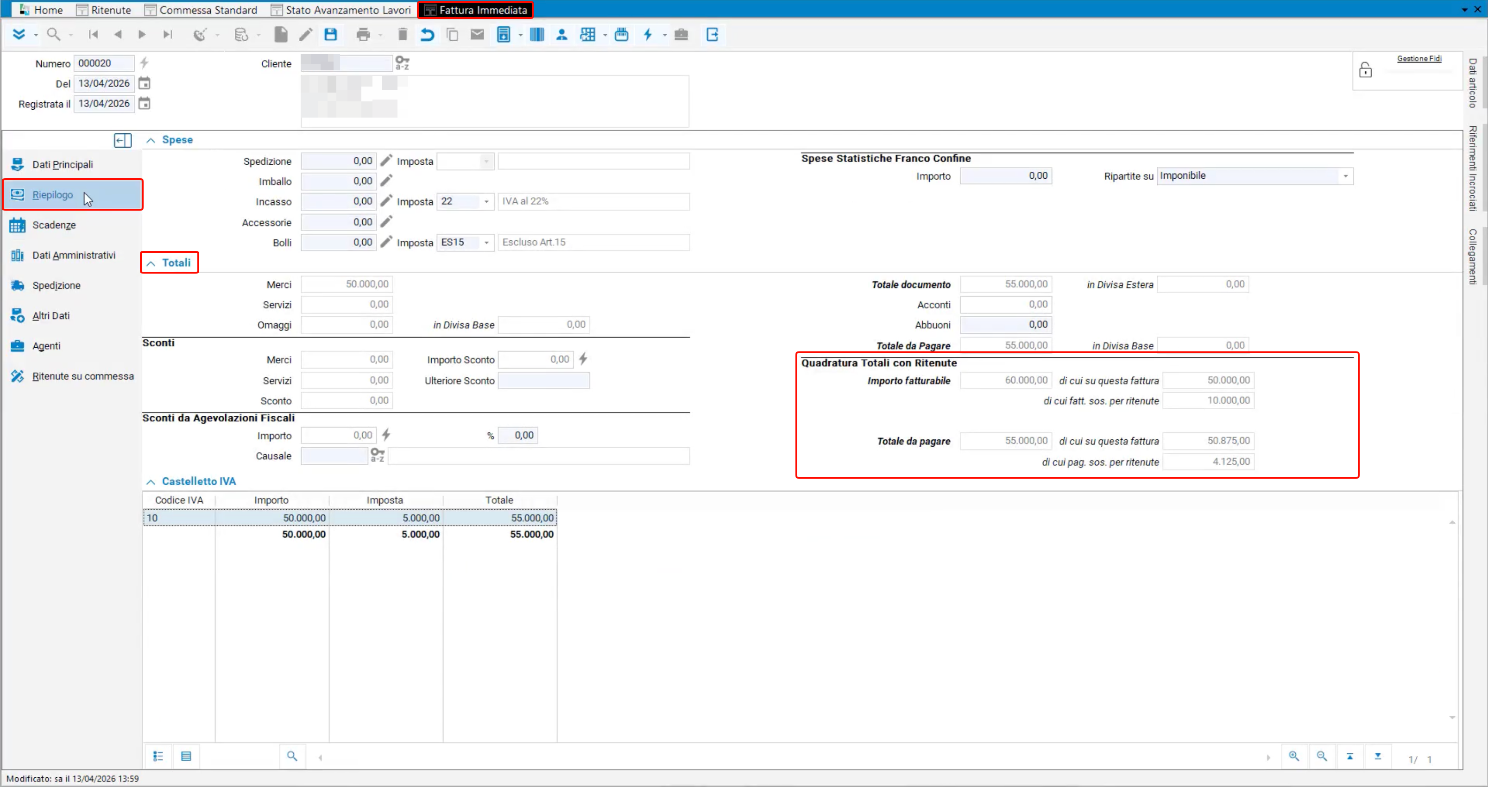
Task: Switch to the Ritenute tab
Action: pos(104,10)
